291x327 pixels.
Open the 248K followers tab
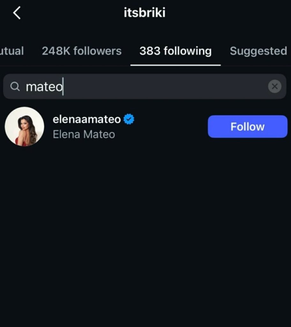[82, 51]
